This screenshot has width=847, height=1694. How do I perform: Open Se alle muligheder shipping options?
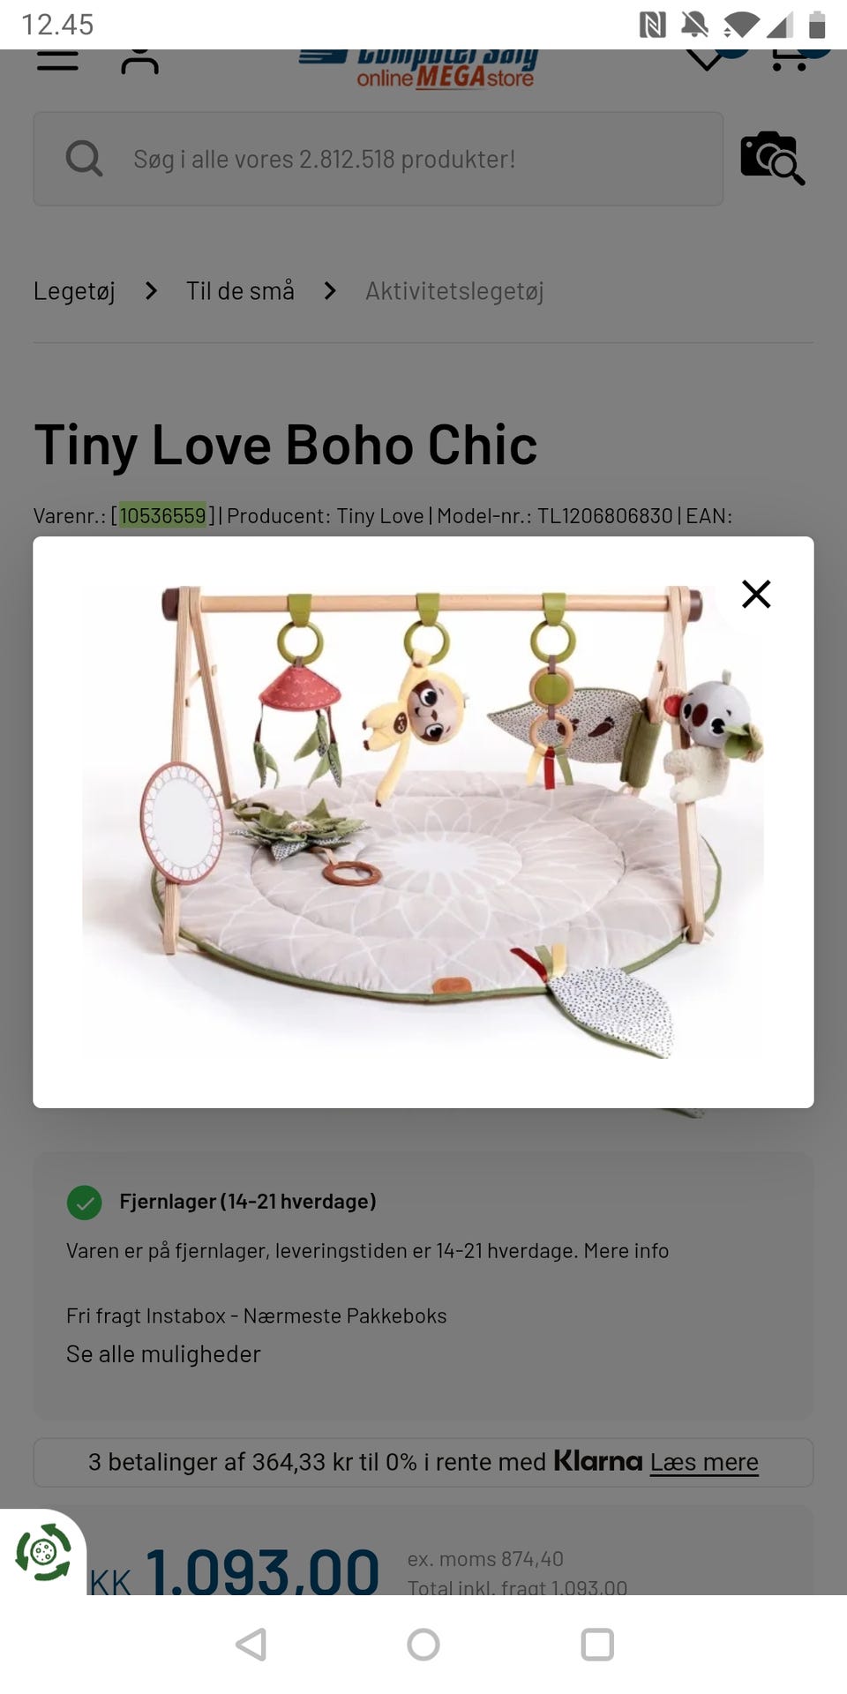(x=163, y=1353)
